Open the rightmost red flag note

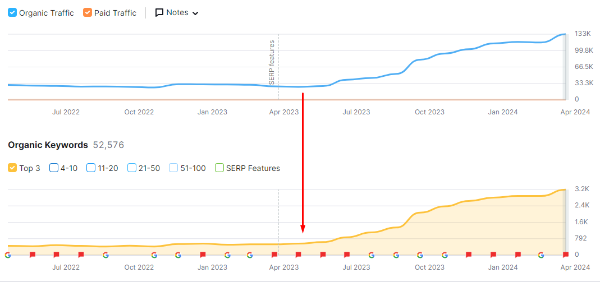[x=565, y=255]
